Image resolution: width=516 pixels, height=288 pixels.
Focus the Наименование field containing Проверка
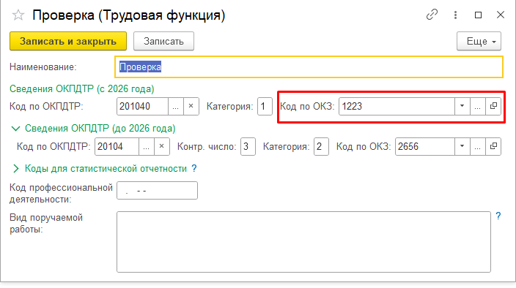tap(309, 67)
